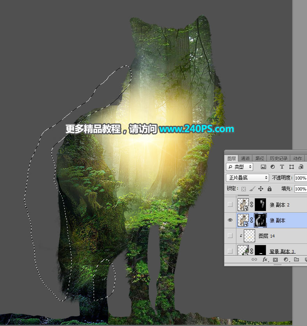Lock all padlock icon
Screen dimensions: 307x326
[270, 189]
